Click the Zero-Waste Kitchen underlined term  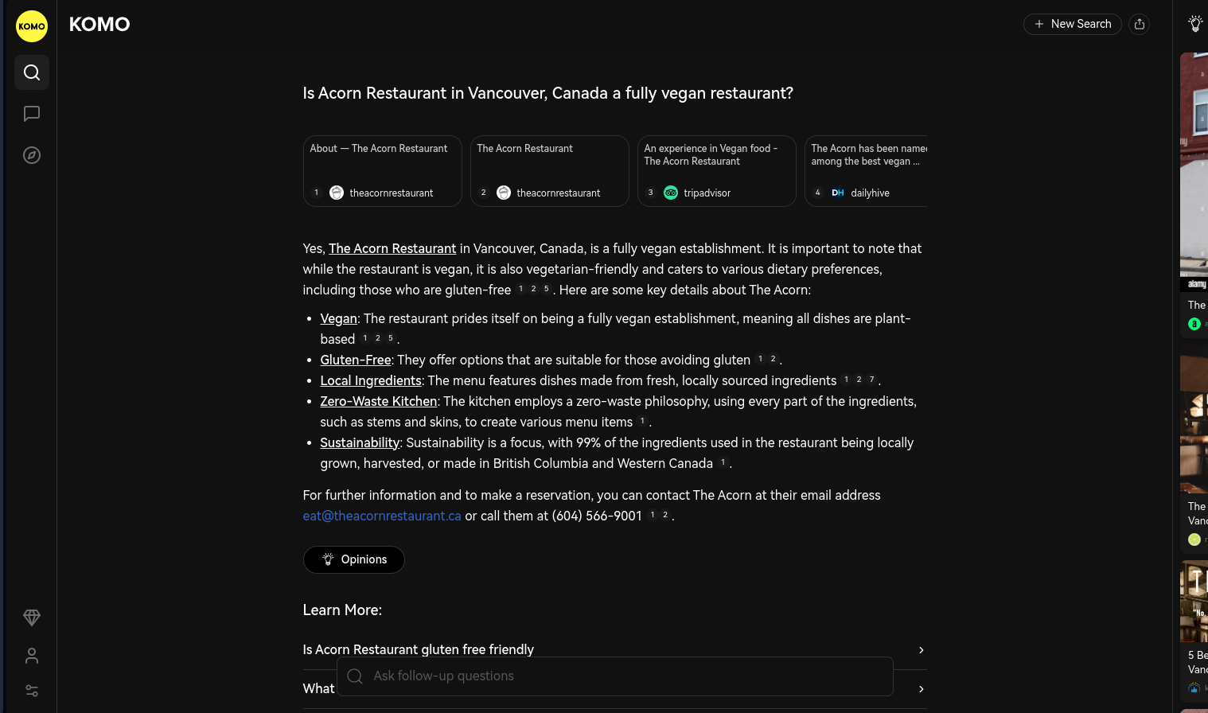(379, 401)
